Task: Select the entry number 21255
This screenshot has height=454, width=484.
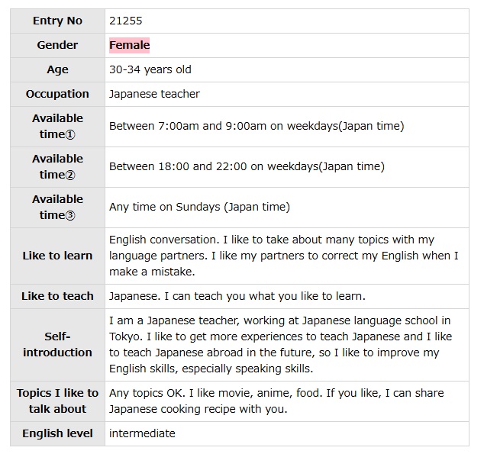Action: coord(126,21)
